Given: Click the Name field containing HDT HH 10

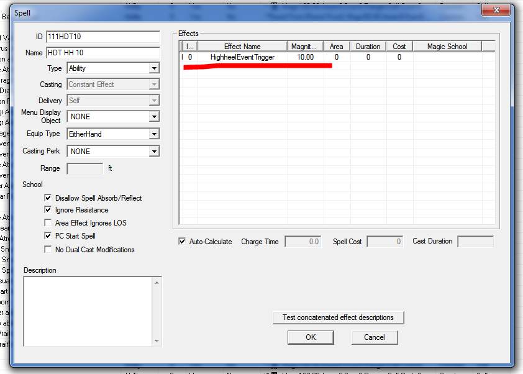Looking at the screenshot, I should (x=103, y=53).
